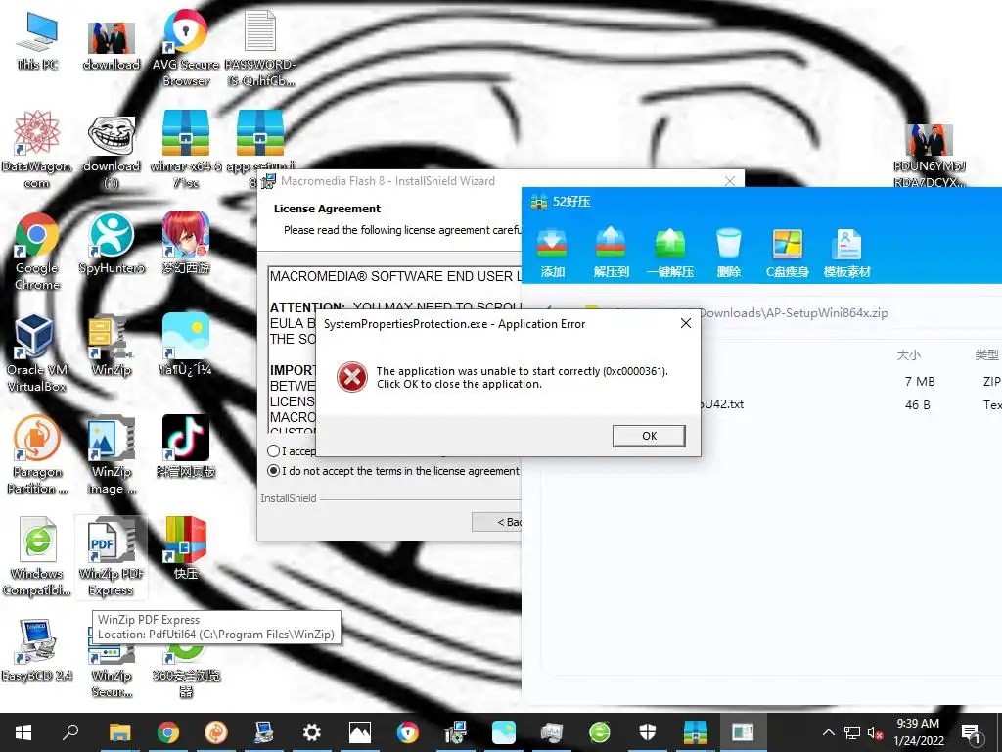Click the Back button in InstallShield Wizard
Viewport: 1002px width, 752px height.
click(497, 522)
